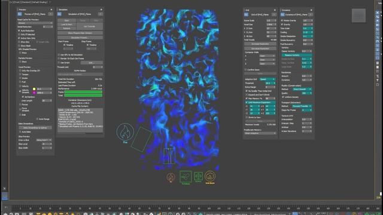Click the node picker button in Preview panel
Image resolution: width=383 pixels, height=215 pixels.
50,14
